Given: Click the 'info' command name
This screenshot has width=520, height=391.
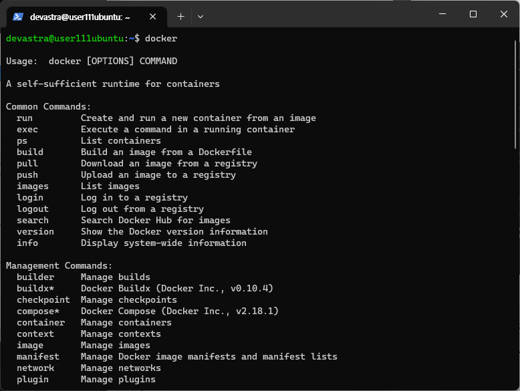Looking at the screenshot, I should [27, 243].
